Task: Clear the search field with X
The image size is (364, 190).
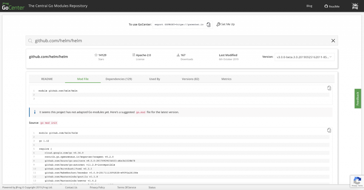Action: (x=333, y=41)
